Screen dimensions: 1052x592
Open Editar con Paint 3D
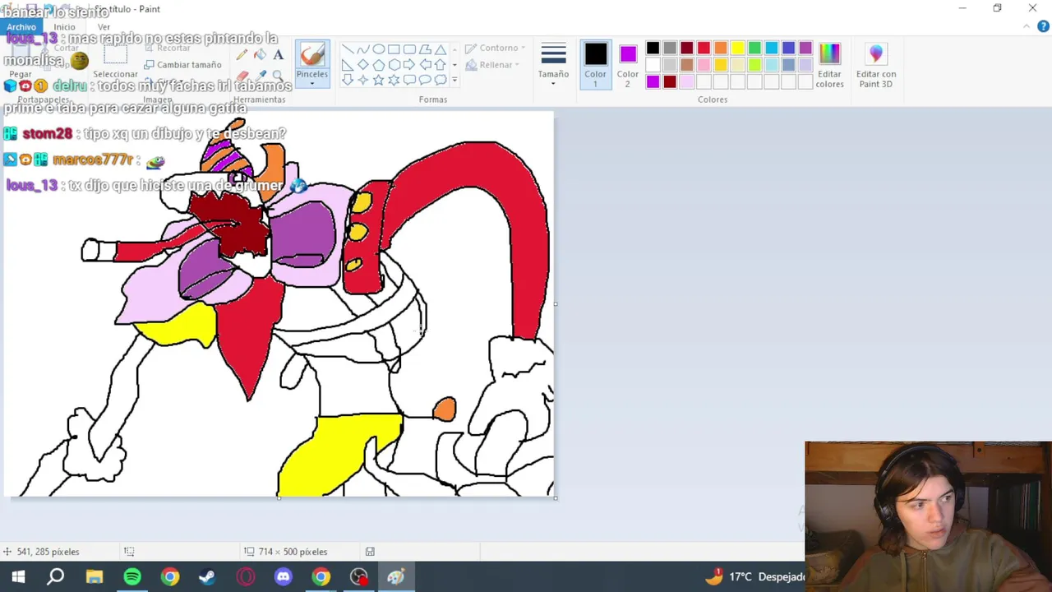pyautogui.click(x=876, y=64)
